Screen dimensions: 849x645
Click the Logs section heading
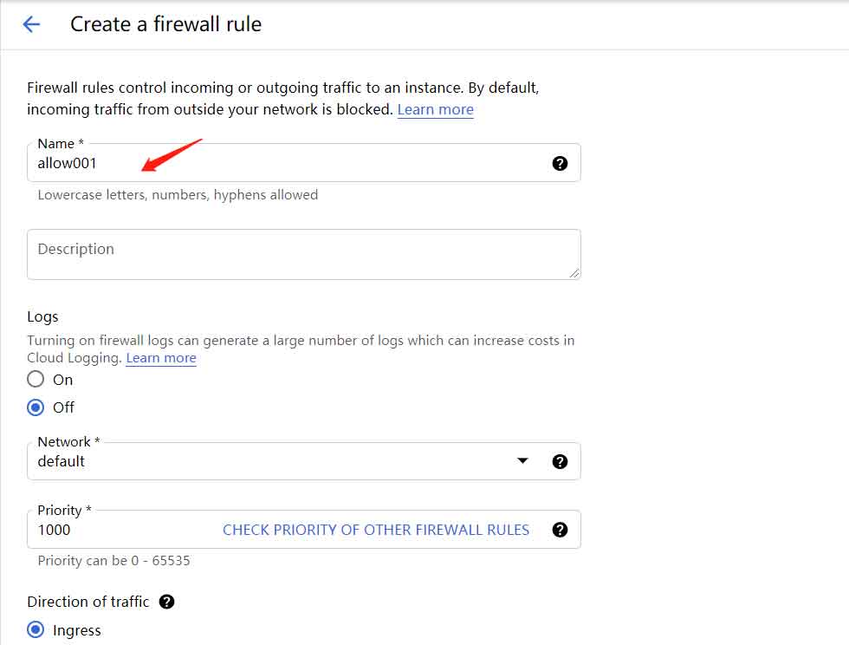click(42, 316)
